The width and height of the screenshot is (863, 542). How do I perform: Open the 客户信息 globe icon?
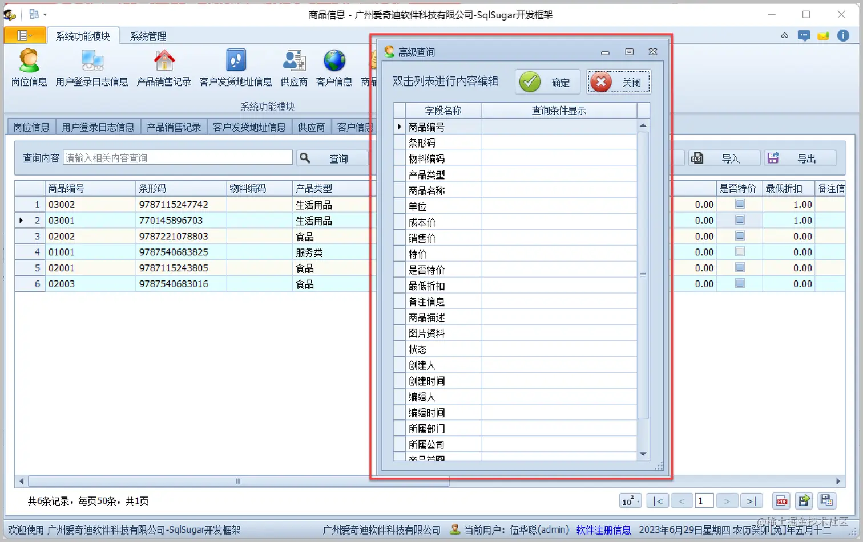click(334, 68)
